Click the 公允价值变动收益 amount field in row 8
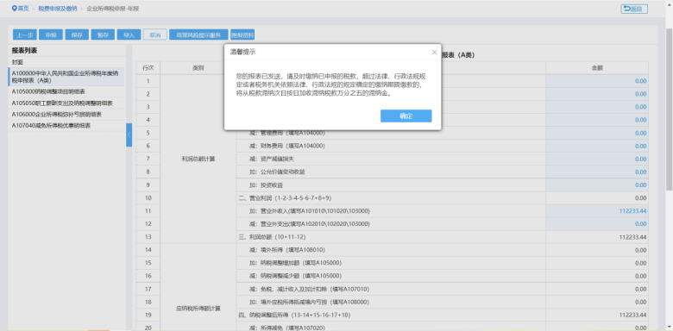 coord(597,172)
